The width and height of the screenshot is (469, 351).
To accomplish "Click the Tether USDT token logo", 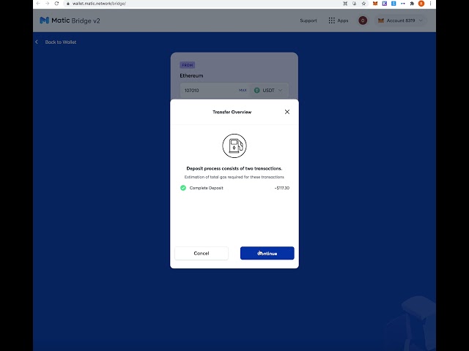I will 256,90.
